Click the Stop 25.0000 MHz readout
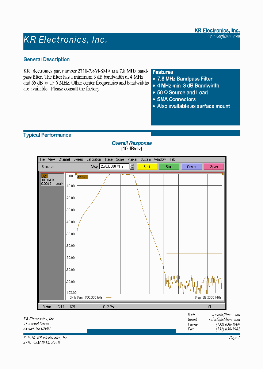This screenshot has height=369, width=263. tap(208, 298)
